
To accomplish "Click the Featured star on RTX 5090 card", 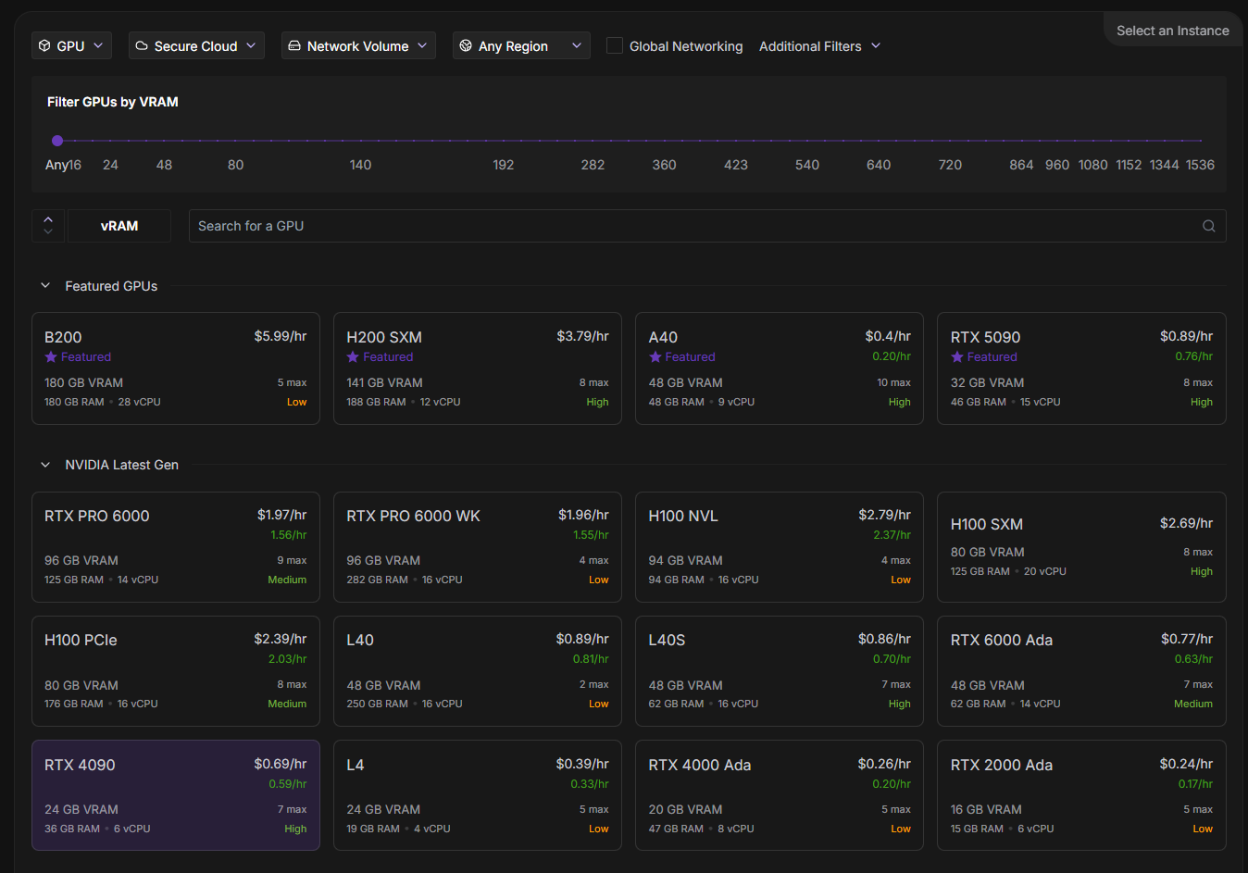I will (x=957, y=356).
